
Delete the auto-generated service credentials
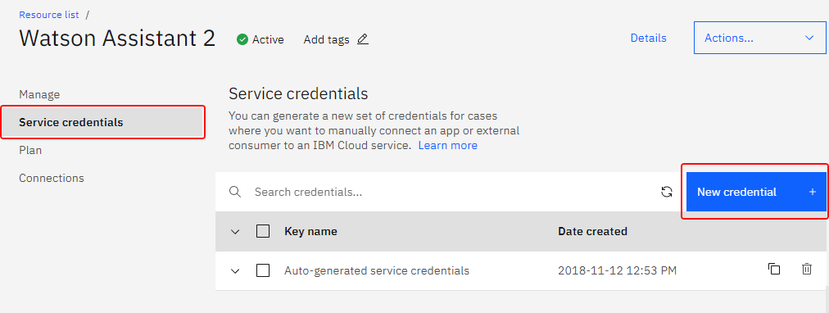tap(807, 269)
